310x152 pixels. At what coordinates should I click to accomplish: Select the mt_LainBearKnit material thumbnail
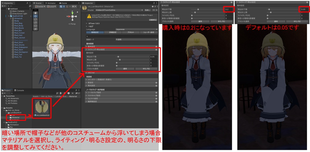point(41,106)
